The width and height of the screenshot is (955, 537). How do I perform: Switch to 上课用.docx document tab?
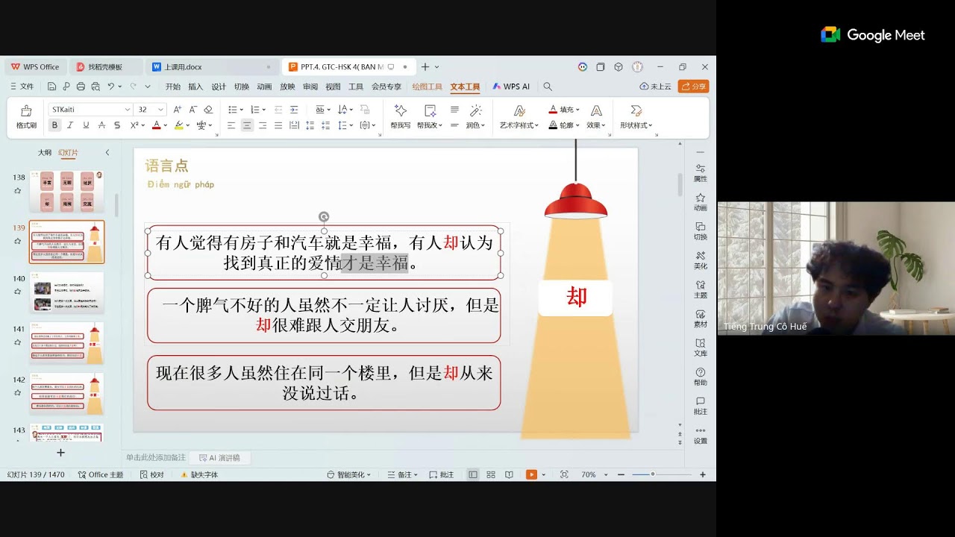coord(211,67)
